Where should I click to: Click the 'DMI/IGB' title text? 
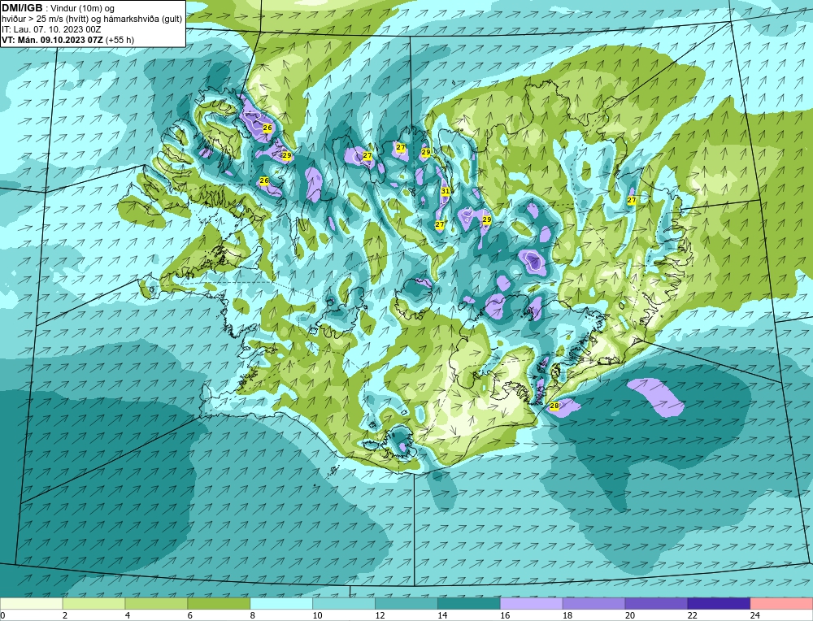(22, 8)
